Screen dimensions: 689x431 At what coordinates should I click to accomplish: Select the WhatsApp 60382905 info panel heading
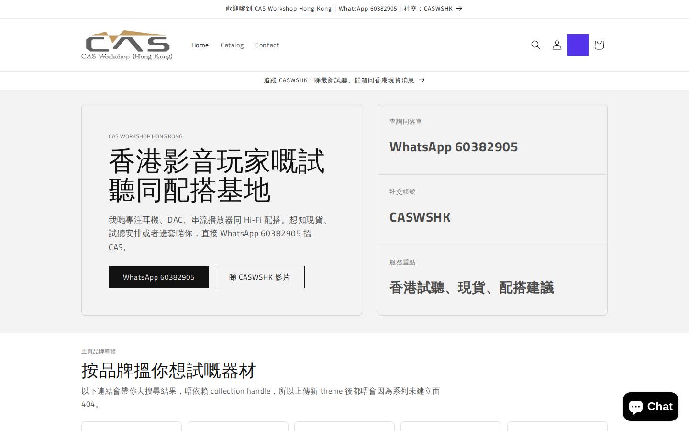[454, 147]
